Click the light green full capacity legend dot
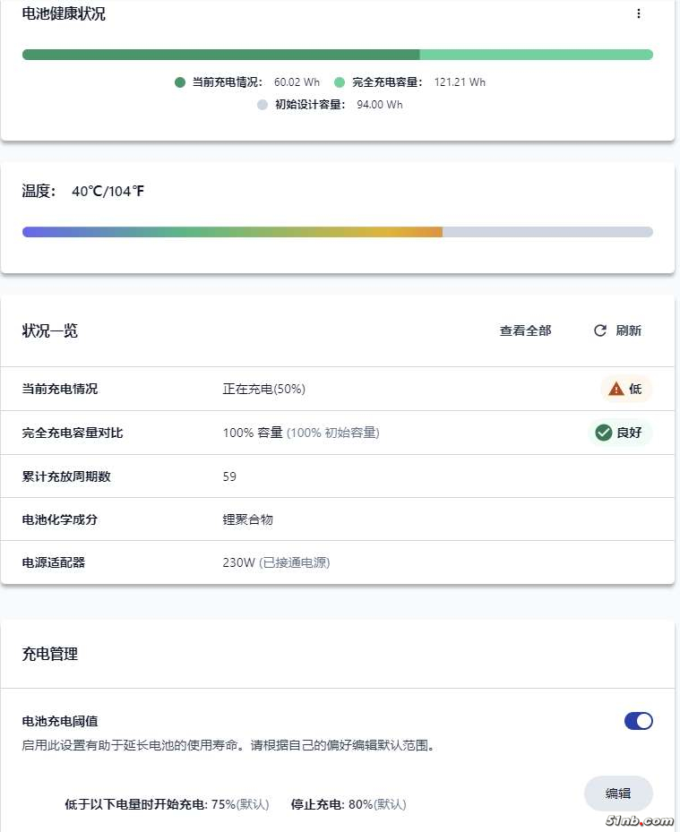 340,82
